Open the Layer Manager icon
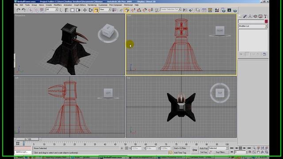Viewport: 283px width, 159px height. pos(198,10)
